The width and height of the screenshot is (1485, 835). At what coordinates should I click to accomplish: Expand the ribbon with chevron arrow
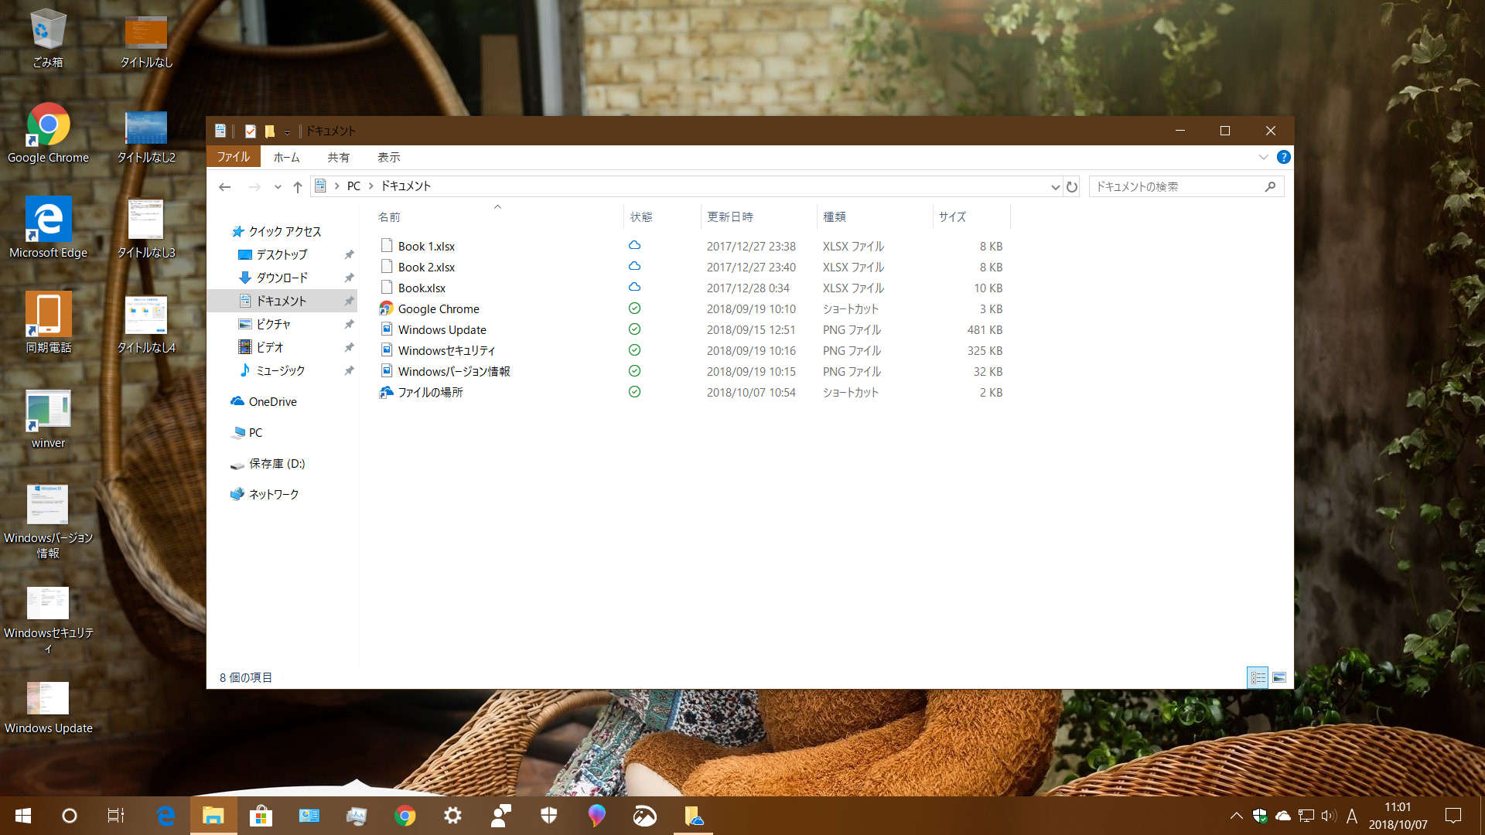[1263, 157]
